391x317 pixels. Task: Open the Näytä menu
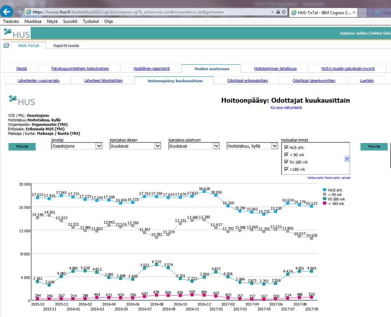click(52, 21)
